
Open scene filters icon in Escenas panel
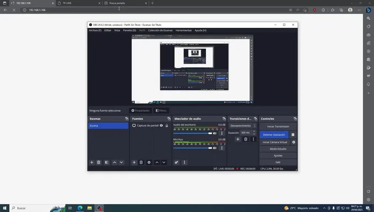(x=106, y=162)
